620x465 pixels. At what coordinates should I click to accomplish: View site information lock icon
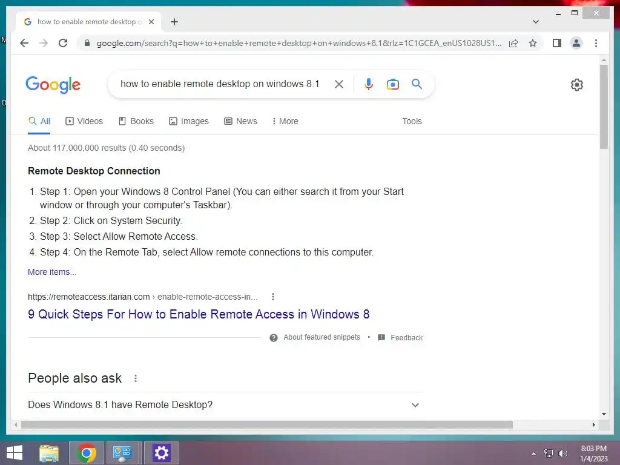(x=87, y=43)
